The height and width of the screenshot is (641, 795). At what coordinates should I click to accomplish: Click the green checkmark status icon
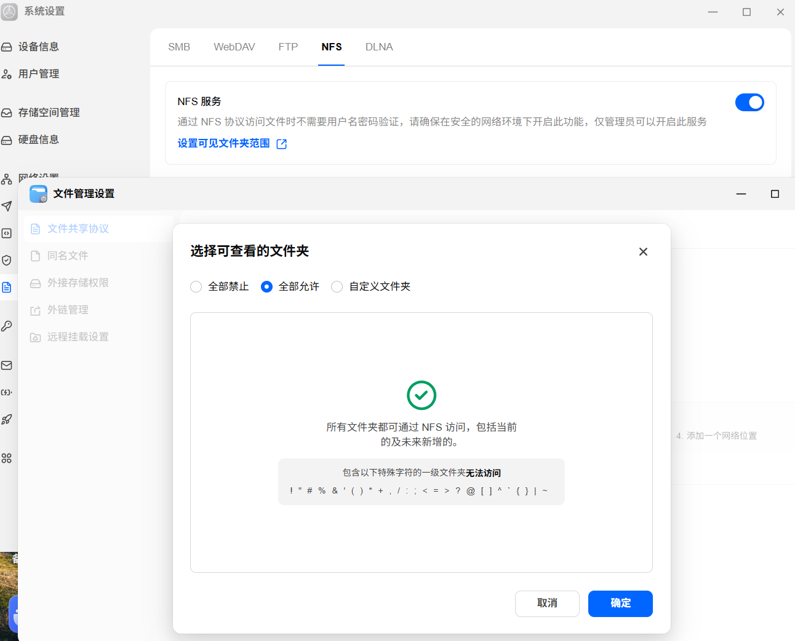(421, 395)
